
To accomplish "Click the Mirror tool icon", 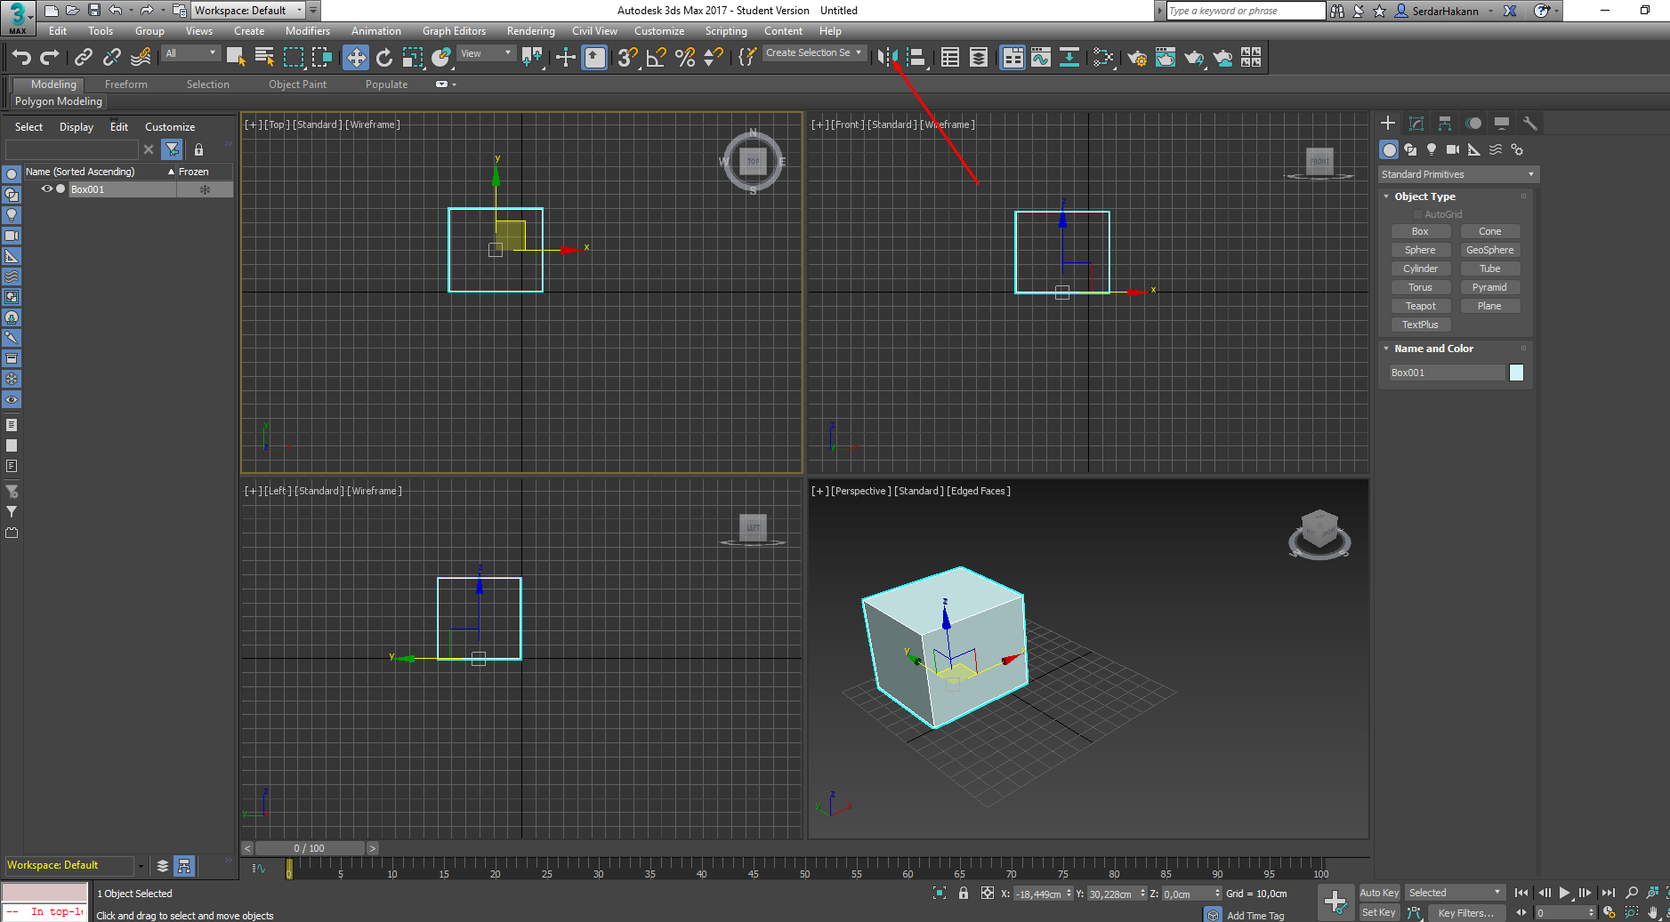I will click(885, 58).
